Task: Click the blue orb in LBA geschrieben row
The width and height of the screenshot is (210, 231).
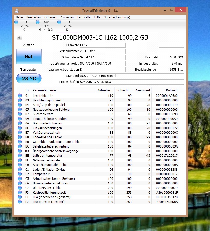Action: pos(20,197)
